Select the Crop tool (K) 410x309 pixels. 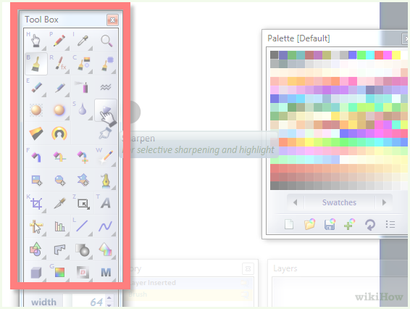pyautogui.click(x=36, y=203)
